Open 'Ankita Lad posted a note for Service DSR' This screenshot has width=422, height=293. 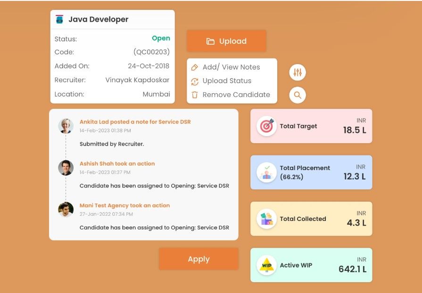click(x=135, y=122)
